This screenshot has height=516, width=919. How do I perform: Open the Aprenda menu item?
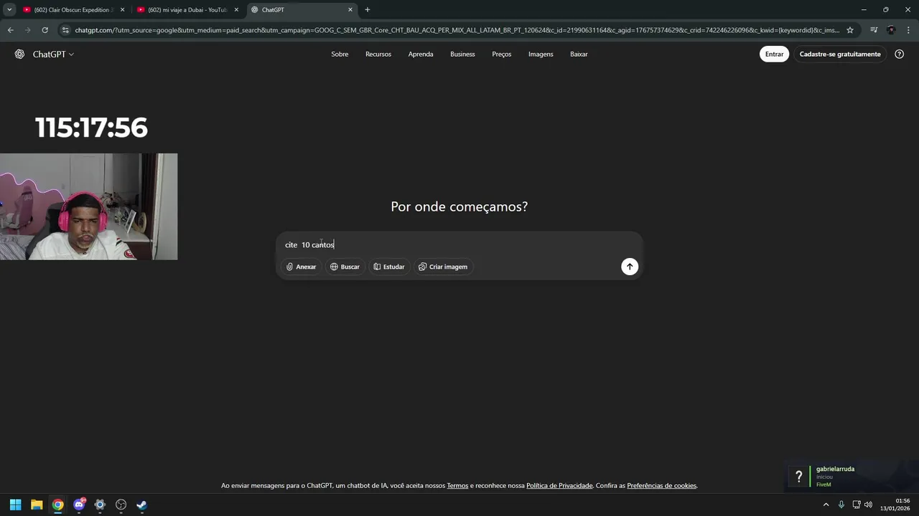pos(421,54)
